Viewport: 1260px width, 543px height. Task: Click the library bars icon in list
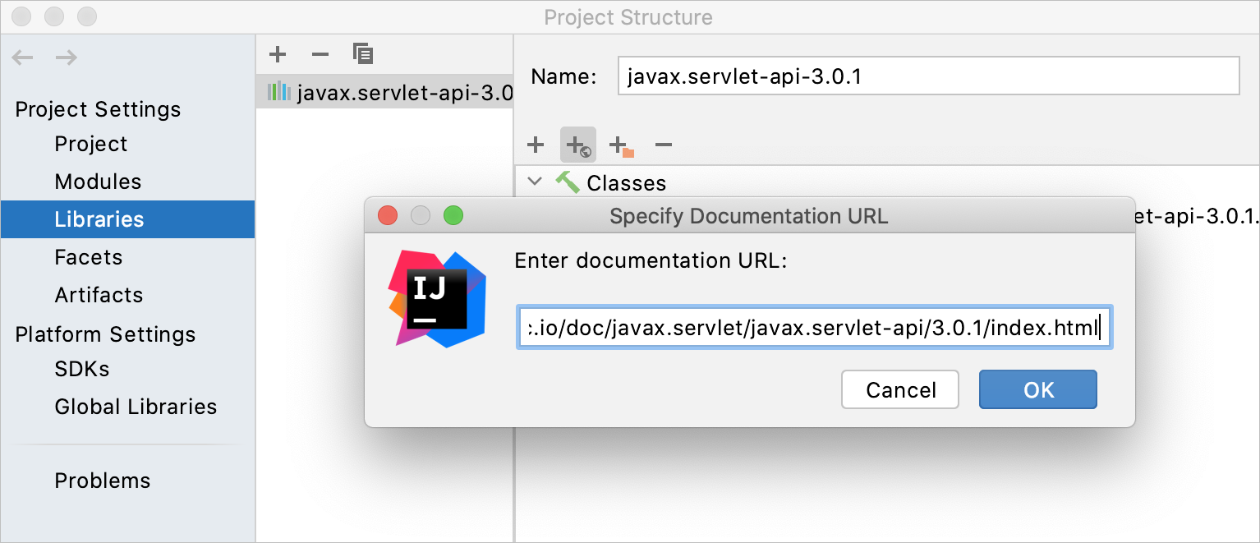click(279, 92)
